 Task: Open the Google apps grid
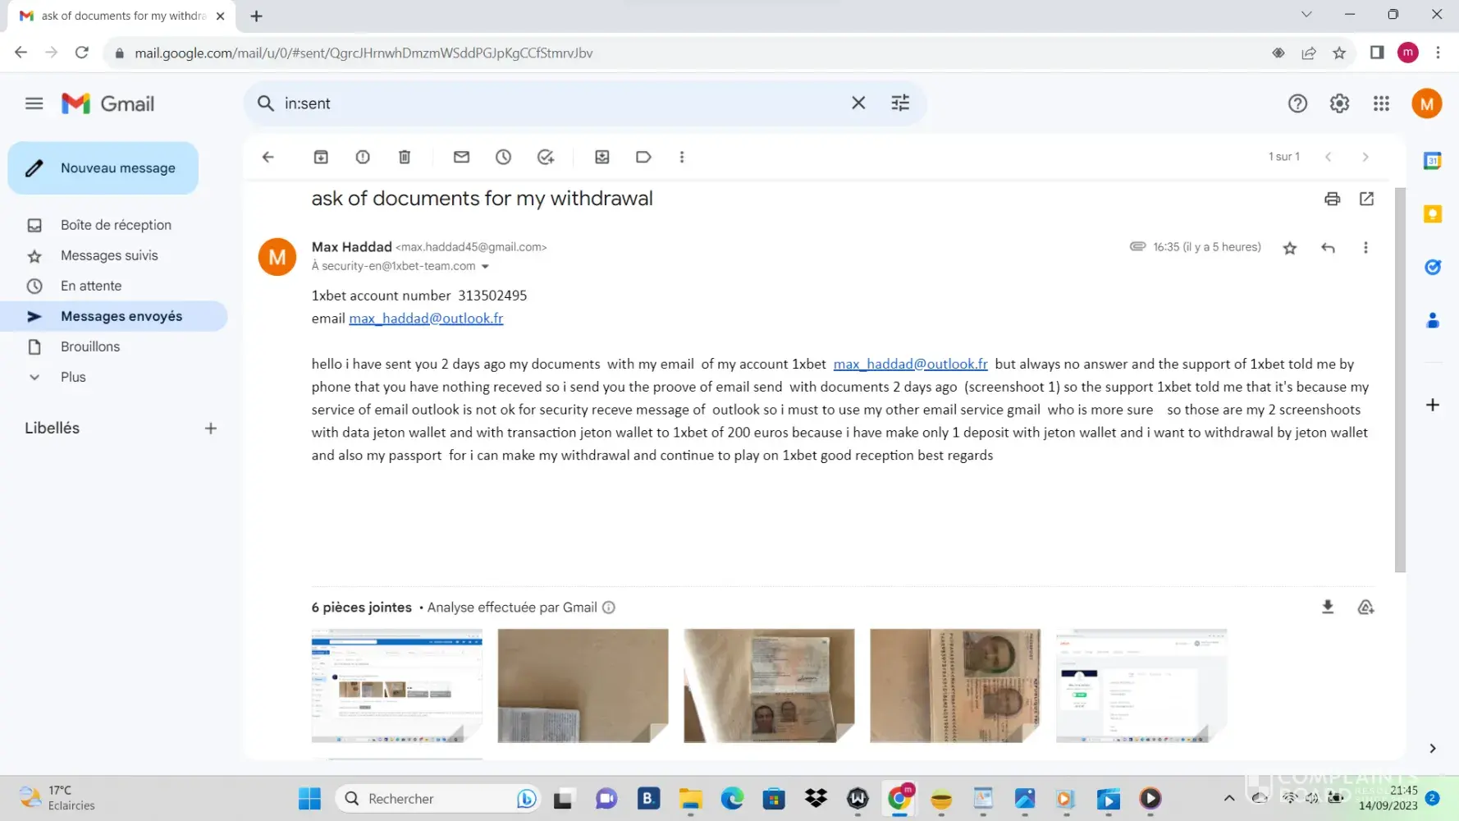point(1381,103)
